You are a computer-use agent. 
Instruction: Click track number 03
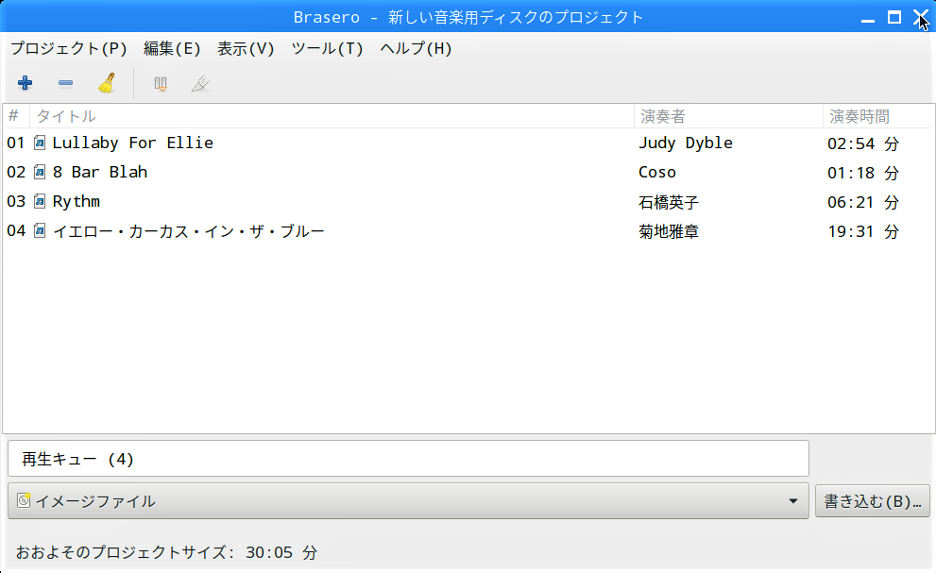click(16, 201)
